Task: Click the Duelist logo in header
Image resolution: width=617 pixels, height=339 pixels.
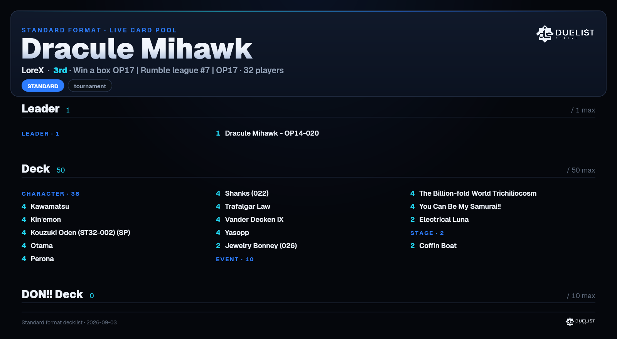Action: [565, 34]
